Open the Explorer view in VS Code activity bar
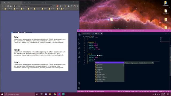 (79, 34)
